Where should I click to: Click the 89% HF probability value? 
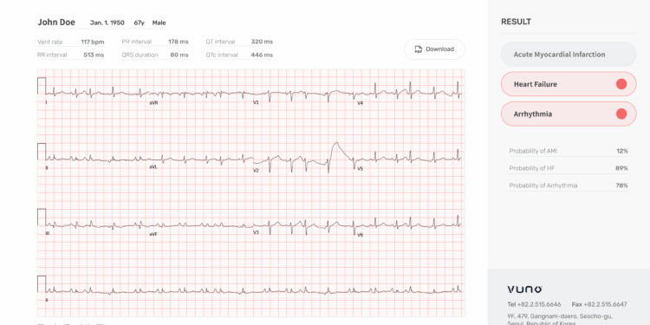pyautogui.click(x=621, y=168)
